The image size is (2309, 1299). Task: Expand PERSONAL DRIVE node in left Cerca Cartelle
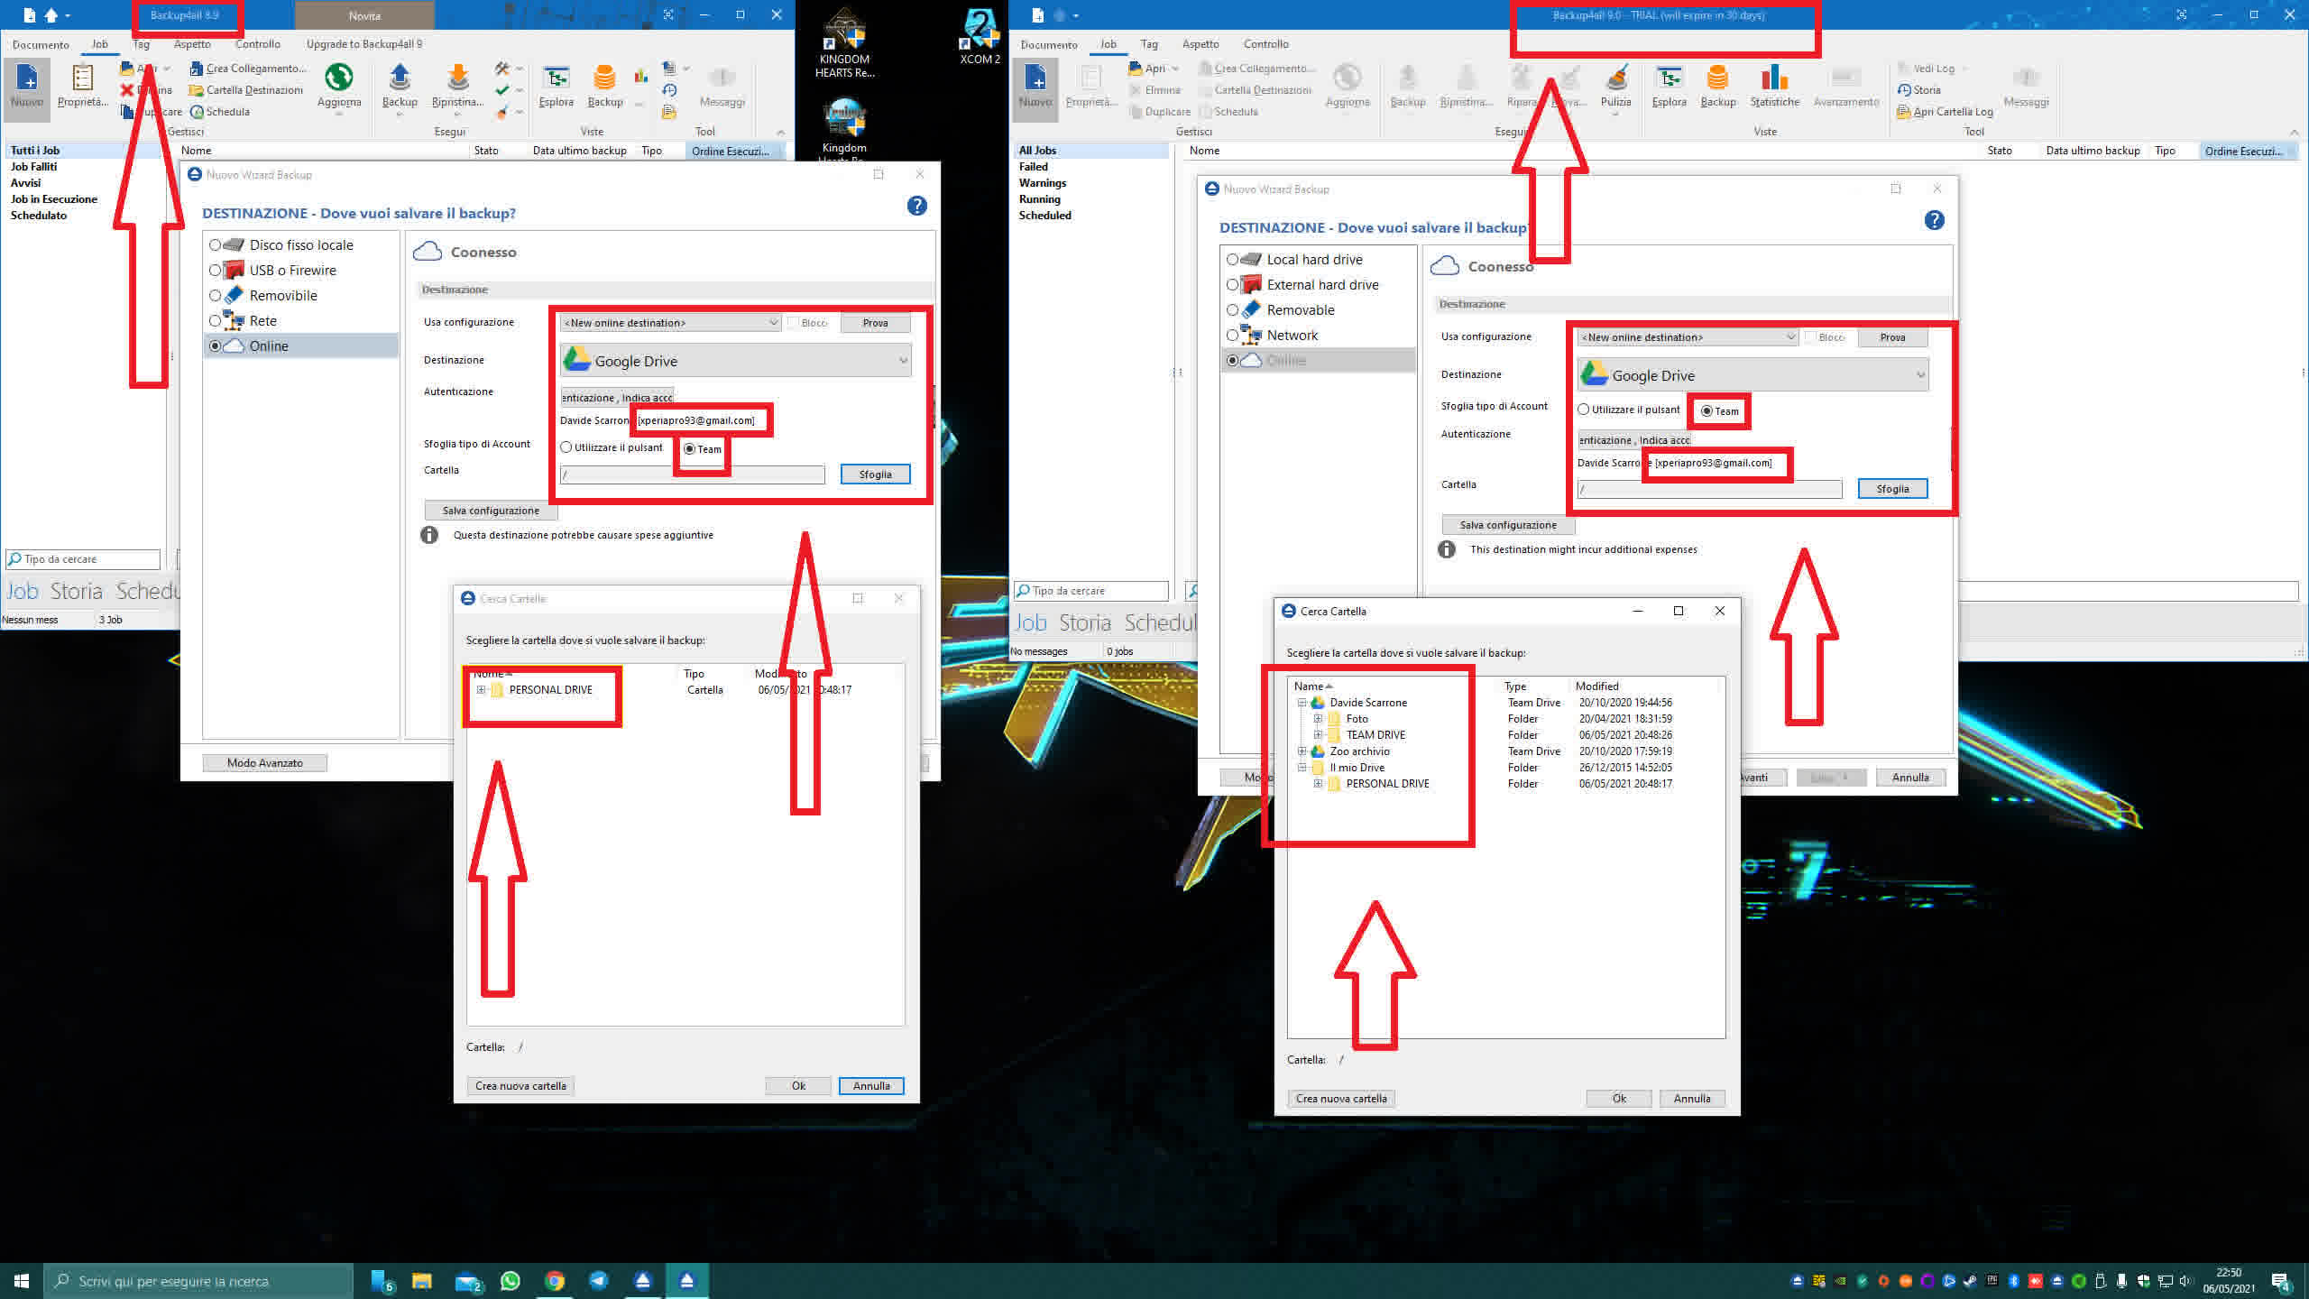[x=482, y=690]
